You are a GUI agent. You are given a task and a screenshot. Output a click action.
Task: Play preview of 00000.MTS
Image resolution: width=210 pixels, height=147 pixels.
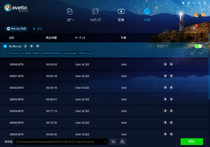click(x=165, y=64)
